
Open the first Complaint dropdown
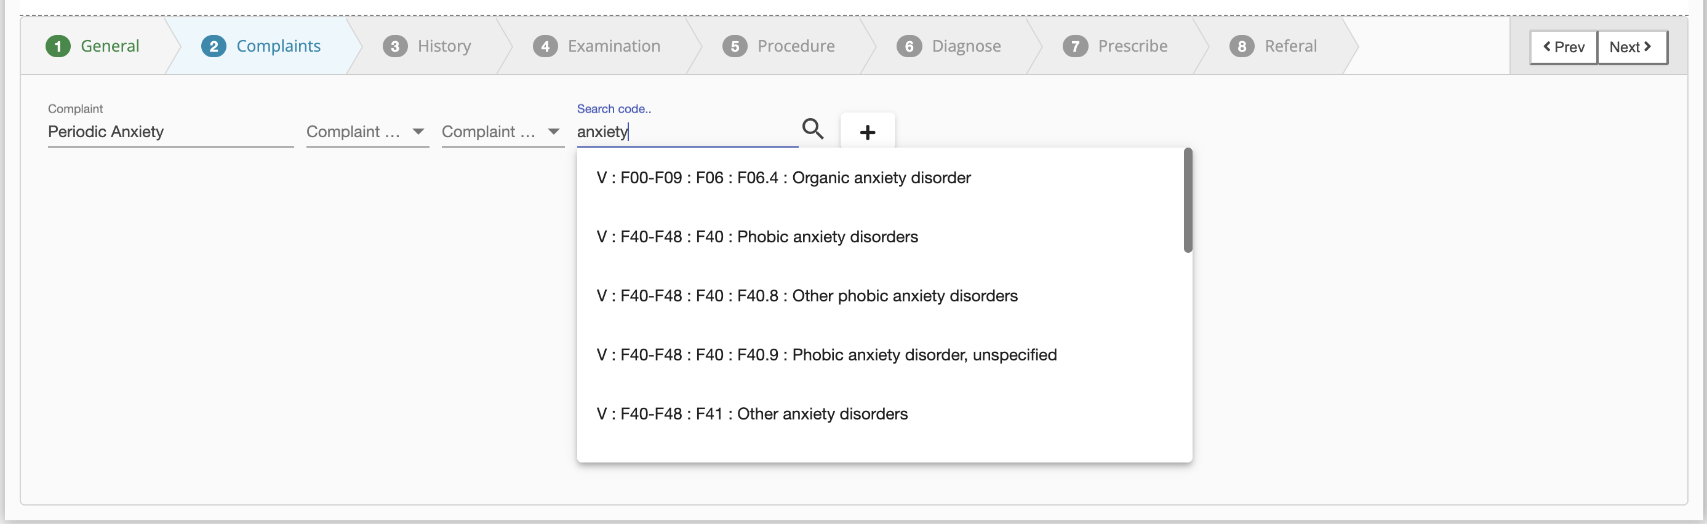pos(367,132)
